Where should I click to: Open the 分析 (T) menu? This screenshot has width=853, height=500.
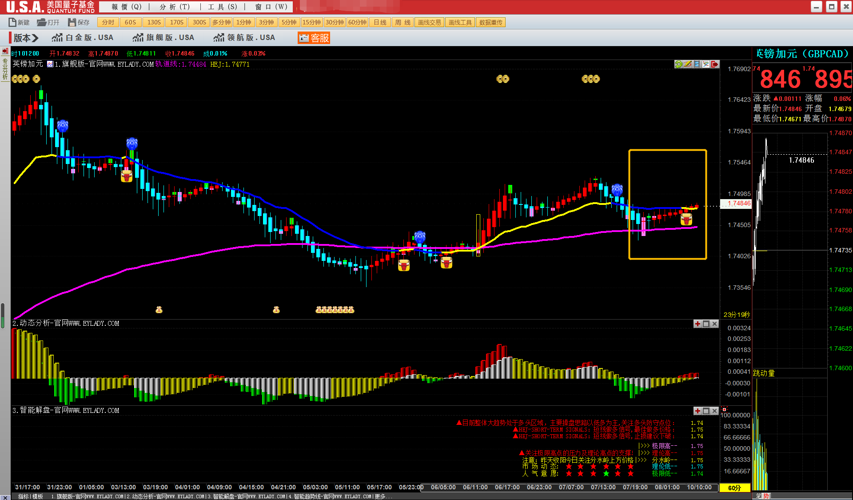click(x=175, y=7)
